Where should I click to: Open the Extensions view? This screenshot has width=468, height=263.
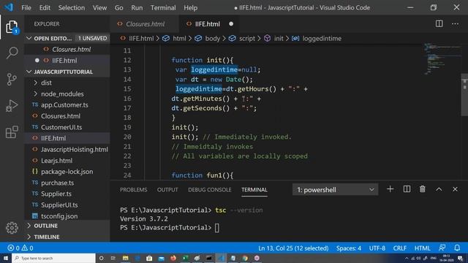[x=12, y=131]
